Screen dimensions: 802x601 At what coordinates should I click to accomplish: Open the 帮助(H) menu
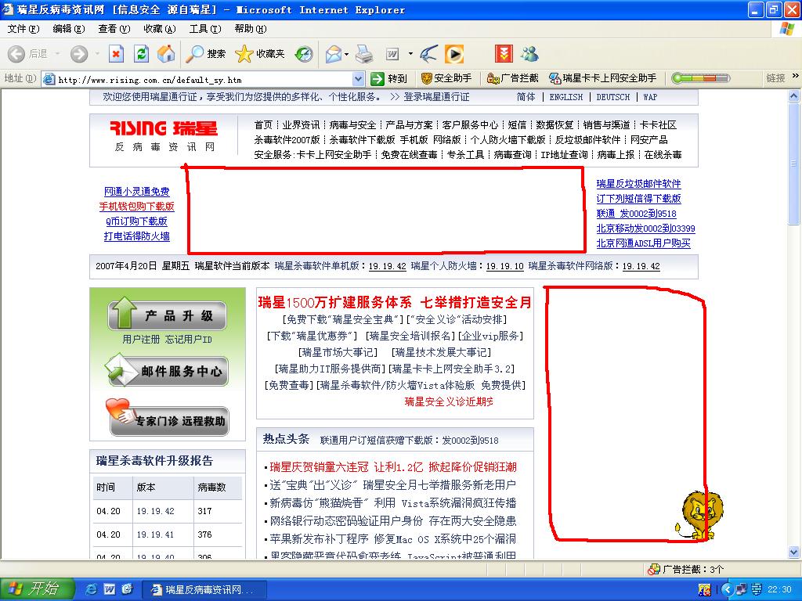[x=251, y=29]
